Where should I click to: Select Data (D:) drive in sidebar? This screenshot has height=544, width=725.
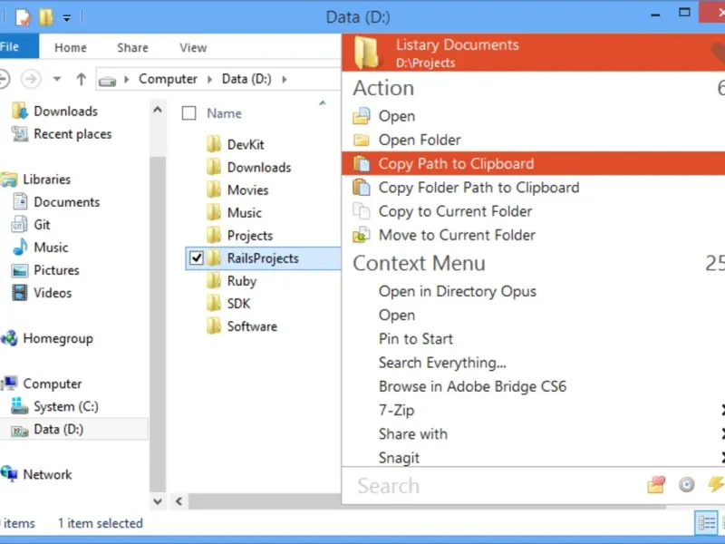[58, 429]
